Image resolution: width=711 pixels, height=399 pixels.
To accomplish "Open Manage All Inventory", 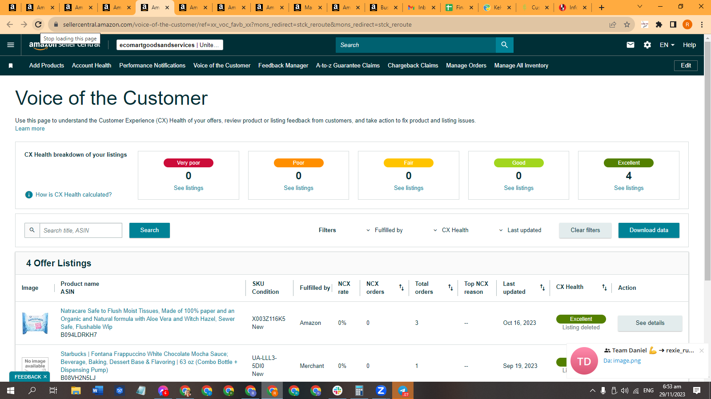I will coord(521,66).
